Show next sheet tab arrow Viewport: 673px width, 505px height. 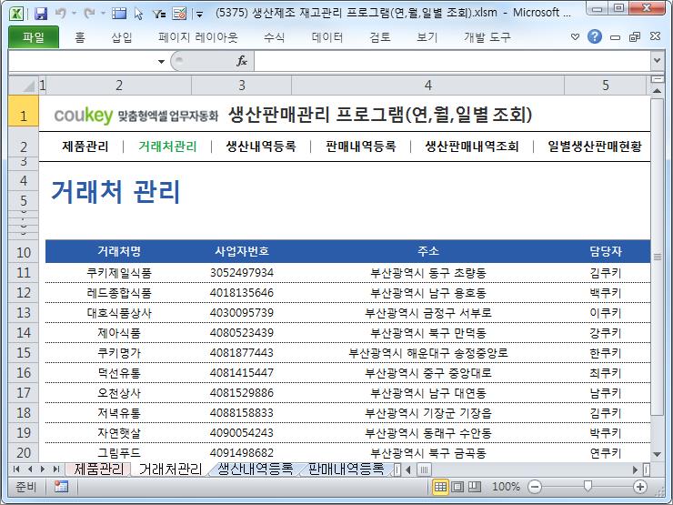(x=43, y=469)
